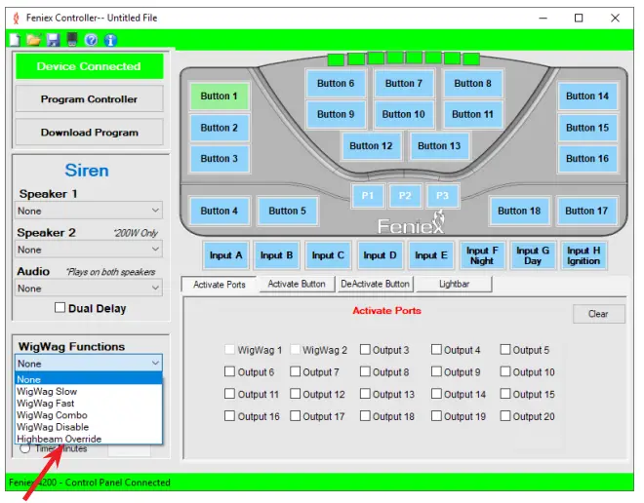
Task: Select Input D
Action: tap(380, 255)
